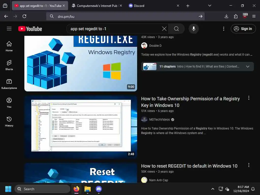Open Discord from the taskbar
260x195 pixels.
(x=99, y=189)
